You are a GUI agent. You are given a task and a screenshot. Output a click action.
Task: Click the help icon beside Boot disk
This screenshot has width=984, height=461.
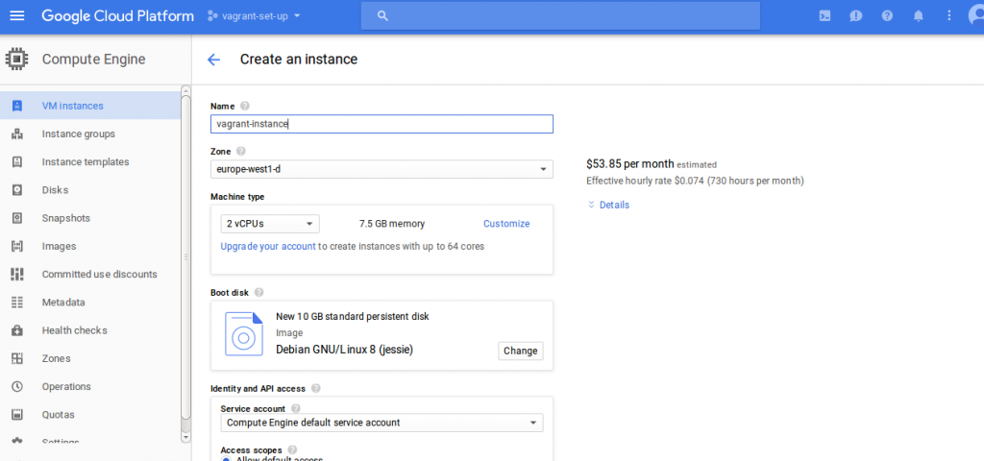(x=259, y=292)
